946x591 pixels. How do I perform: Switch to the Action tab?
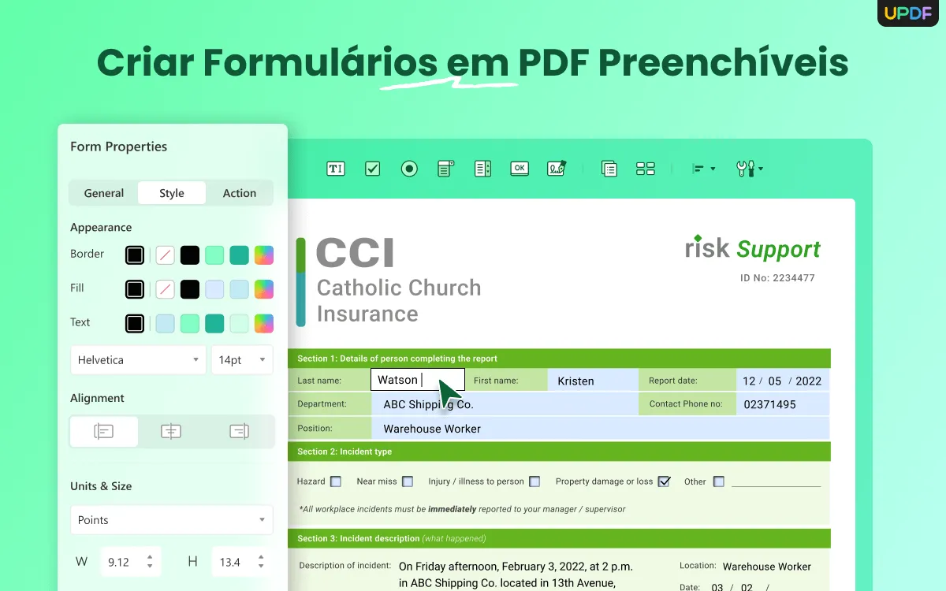pyautogui.click(x=239, y=192)
